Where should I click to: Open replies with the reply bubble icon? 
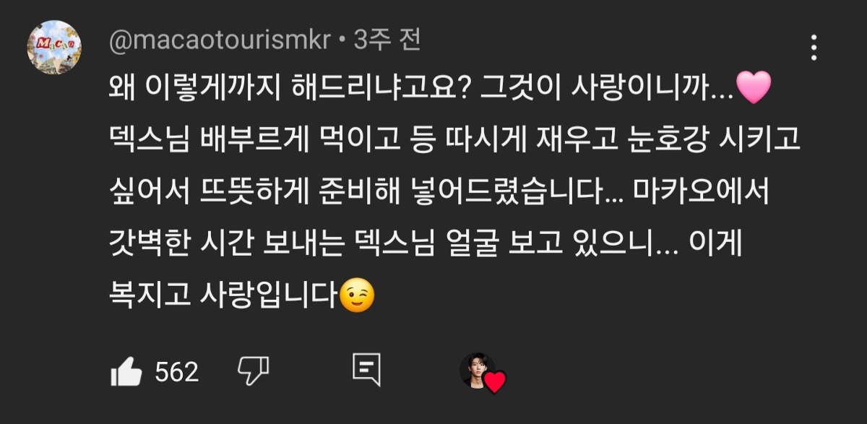coord(366,370)
